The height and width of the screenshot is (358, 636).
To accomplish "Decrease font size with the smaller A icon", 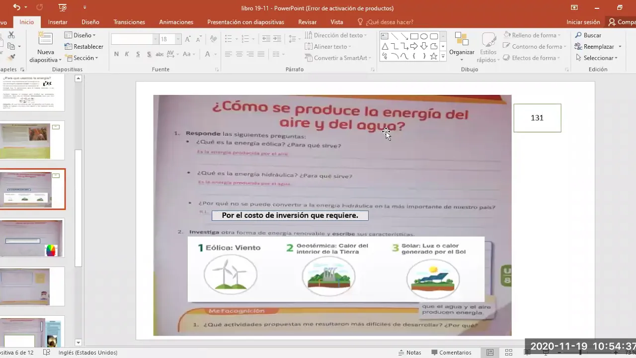I will tap(199, 39).
